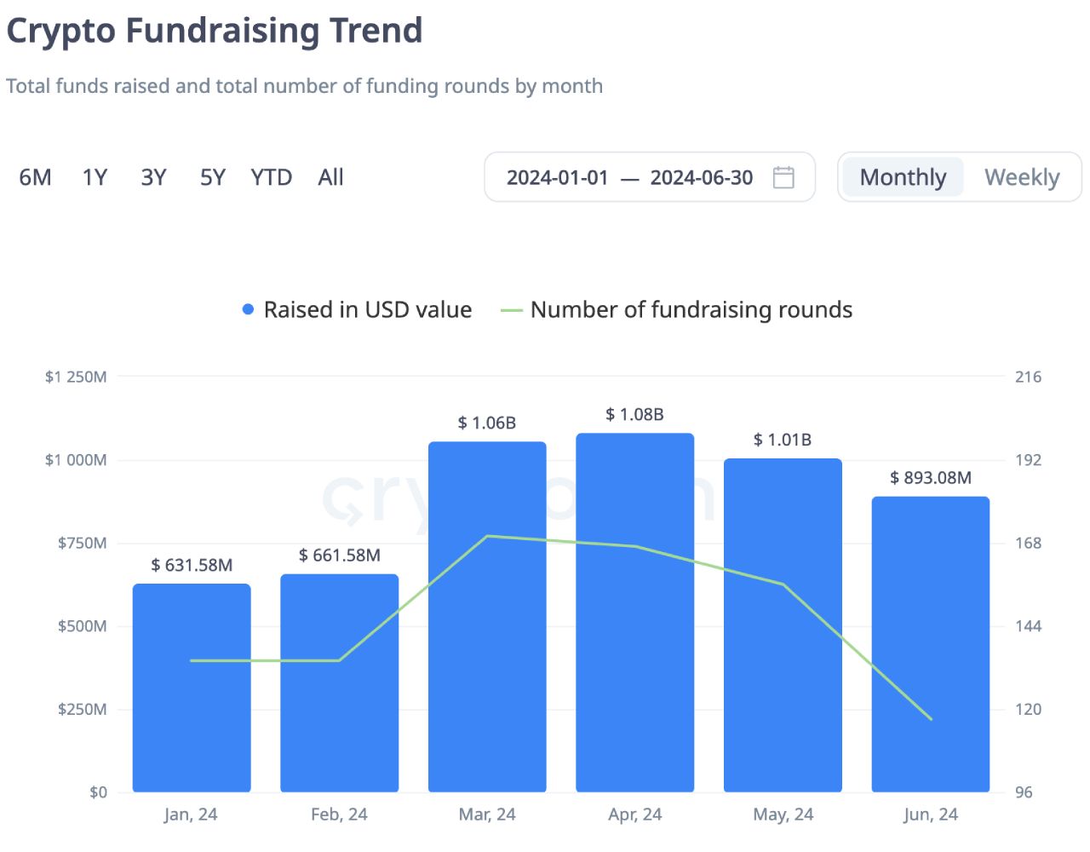1090x852 pixels.
Task: Click the green legend line marker
Action: pos(511,310)
